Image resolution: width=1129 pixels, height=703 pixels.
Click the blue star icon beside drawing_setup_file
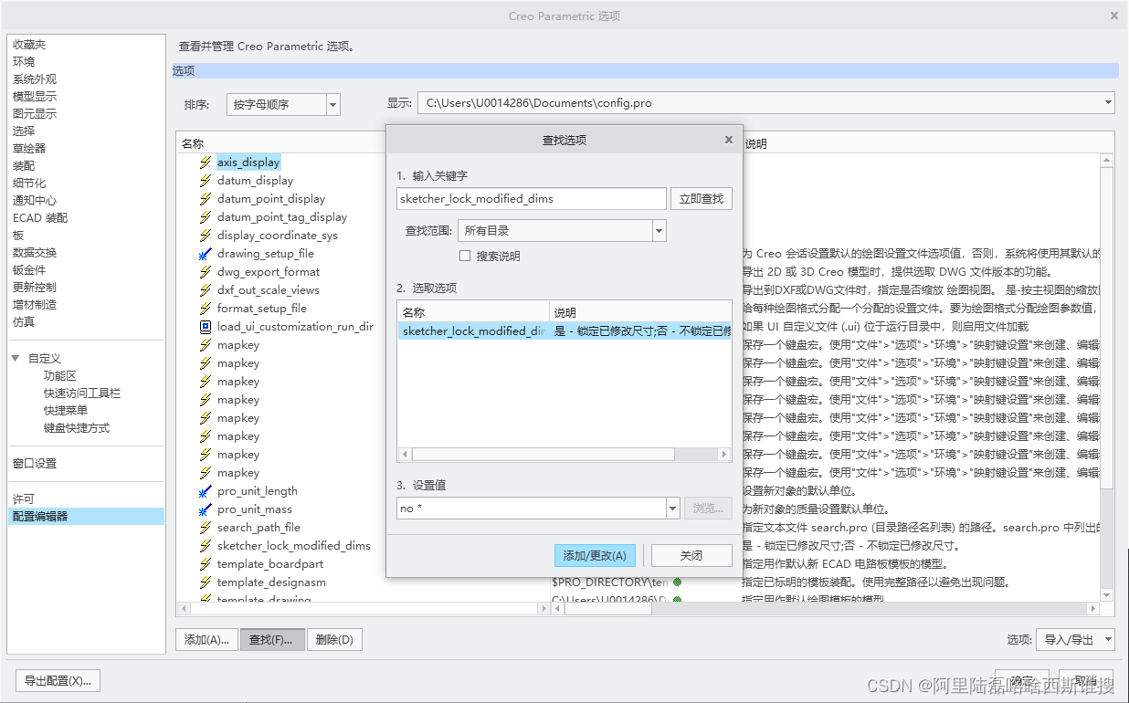coord(206,254)
